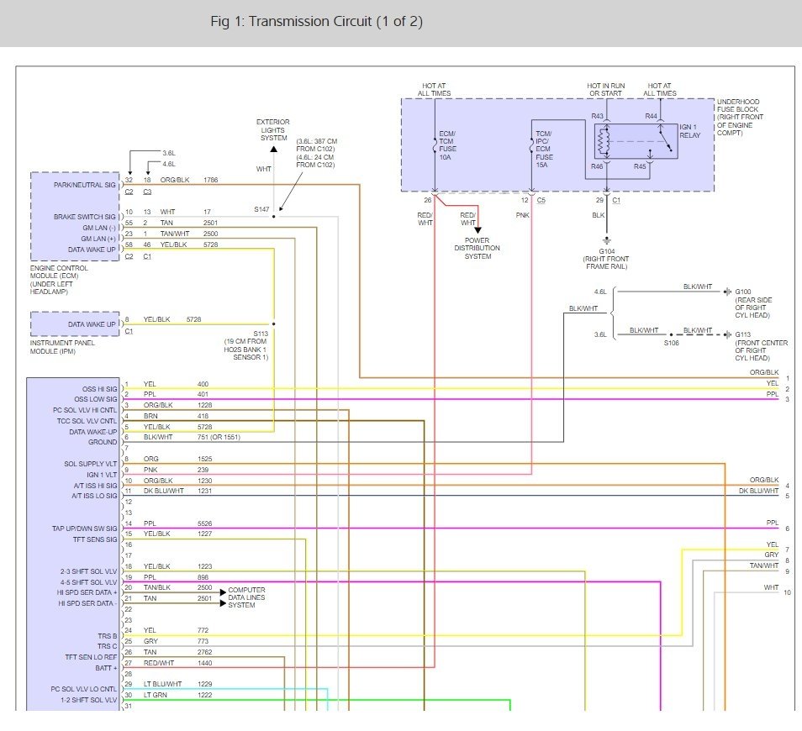Click the 'LT BLU/WHT' wire color label

tap(162, 684)
